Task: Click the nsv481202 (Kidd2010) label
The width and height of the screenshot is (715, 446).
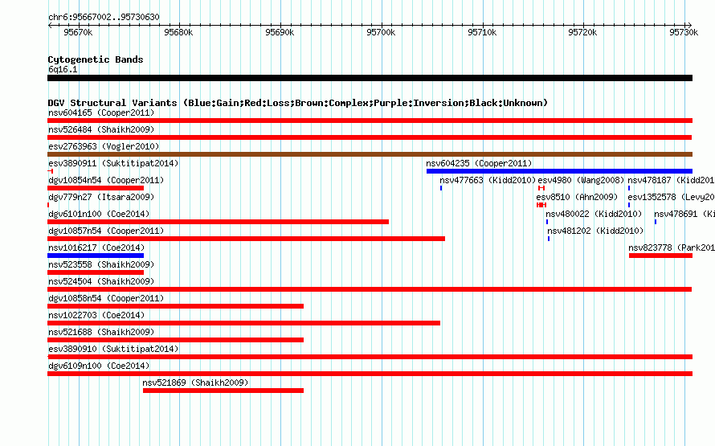Action: coord(595,231)
